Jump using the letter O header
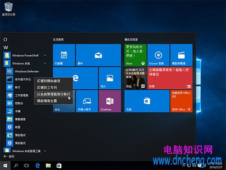 pos(5,39)
